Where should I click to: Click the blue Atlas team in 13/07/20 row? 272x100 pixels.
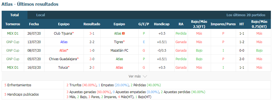64,42
